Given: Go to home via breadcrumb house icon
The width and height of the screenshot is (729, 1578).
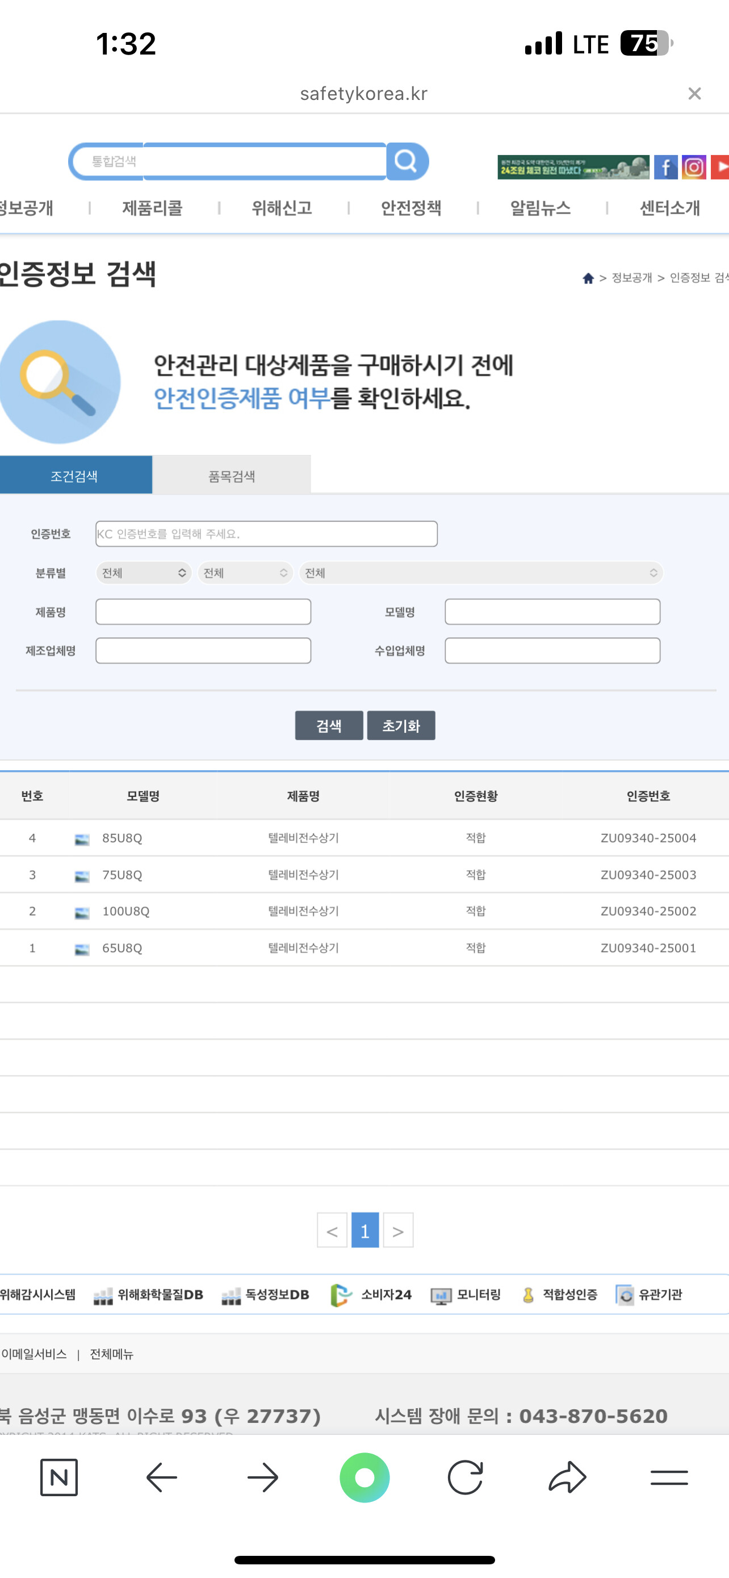Looking at the screenshot, I should (588, 278).
